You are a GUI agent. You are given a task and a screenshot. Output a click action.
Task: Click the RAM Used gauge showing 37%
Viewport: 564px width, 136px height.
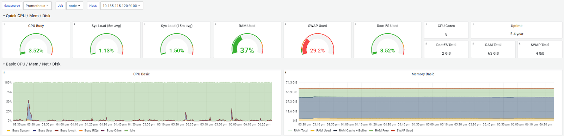click(247, 44)
